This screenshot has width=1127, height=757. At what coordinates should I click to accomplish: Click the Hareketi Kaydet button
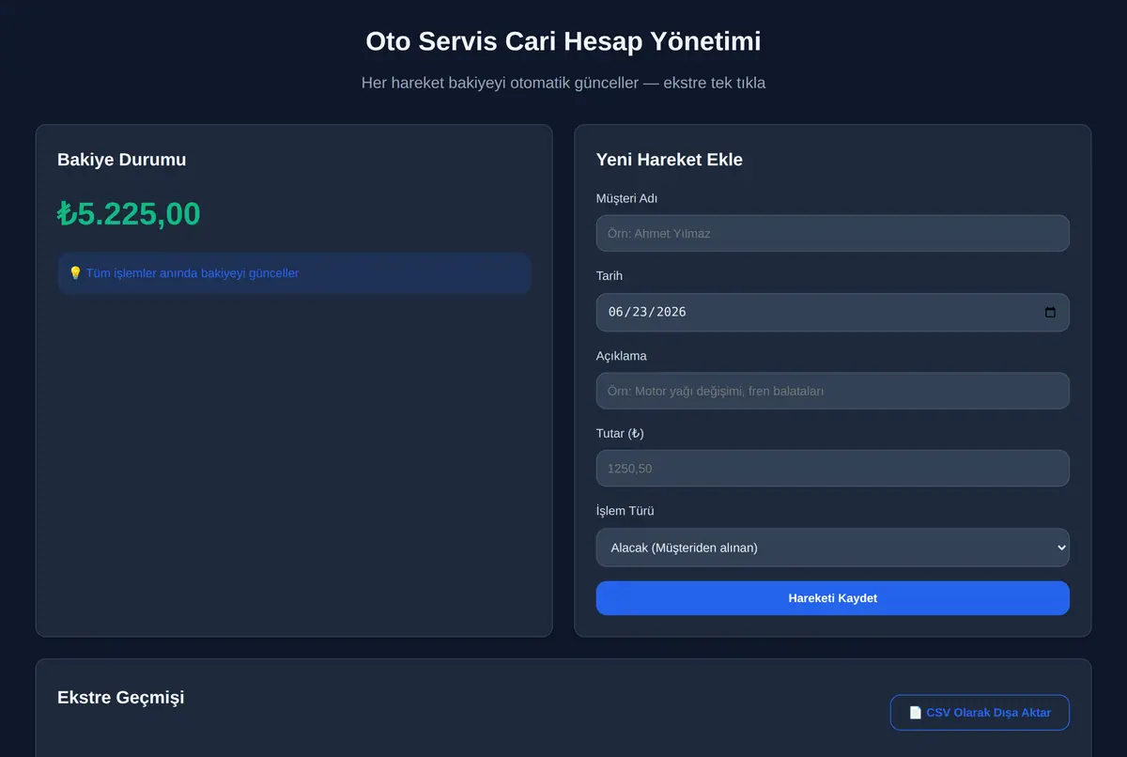tap(832, 598)
